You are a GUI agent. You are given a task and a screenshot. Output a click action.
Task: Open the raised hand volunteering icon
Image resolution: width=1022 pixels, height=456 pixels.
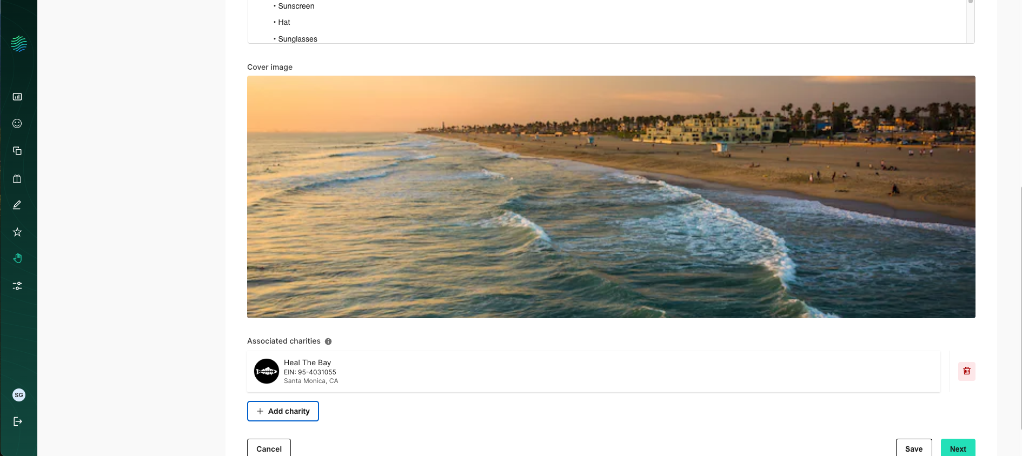tap(17, 258)
